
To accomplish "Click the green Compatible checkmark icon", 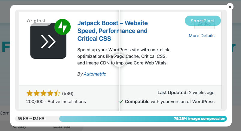I will click(121, 102).
